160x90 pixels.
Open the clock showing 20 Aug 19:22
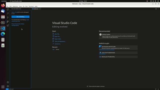tap(83, 1)
